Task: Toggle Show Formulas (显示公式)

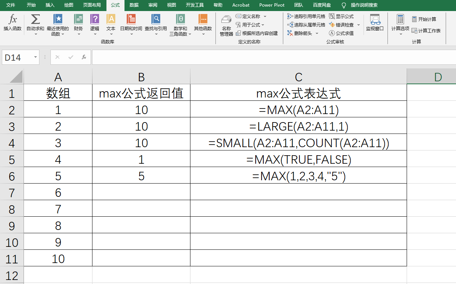Action: 341,16
